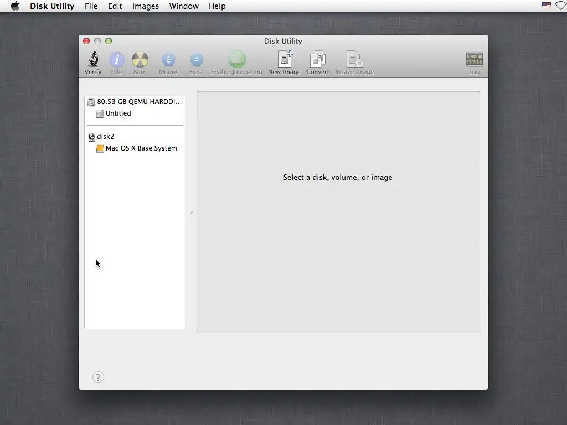Open the Apple menu
567x425 pixels.
[x=15, y=6]
